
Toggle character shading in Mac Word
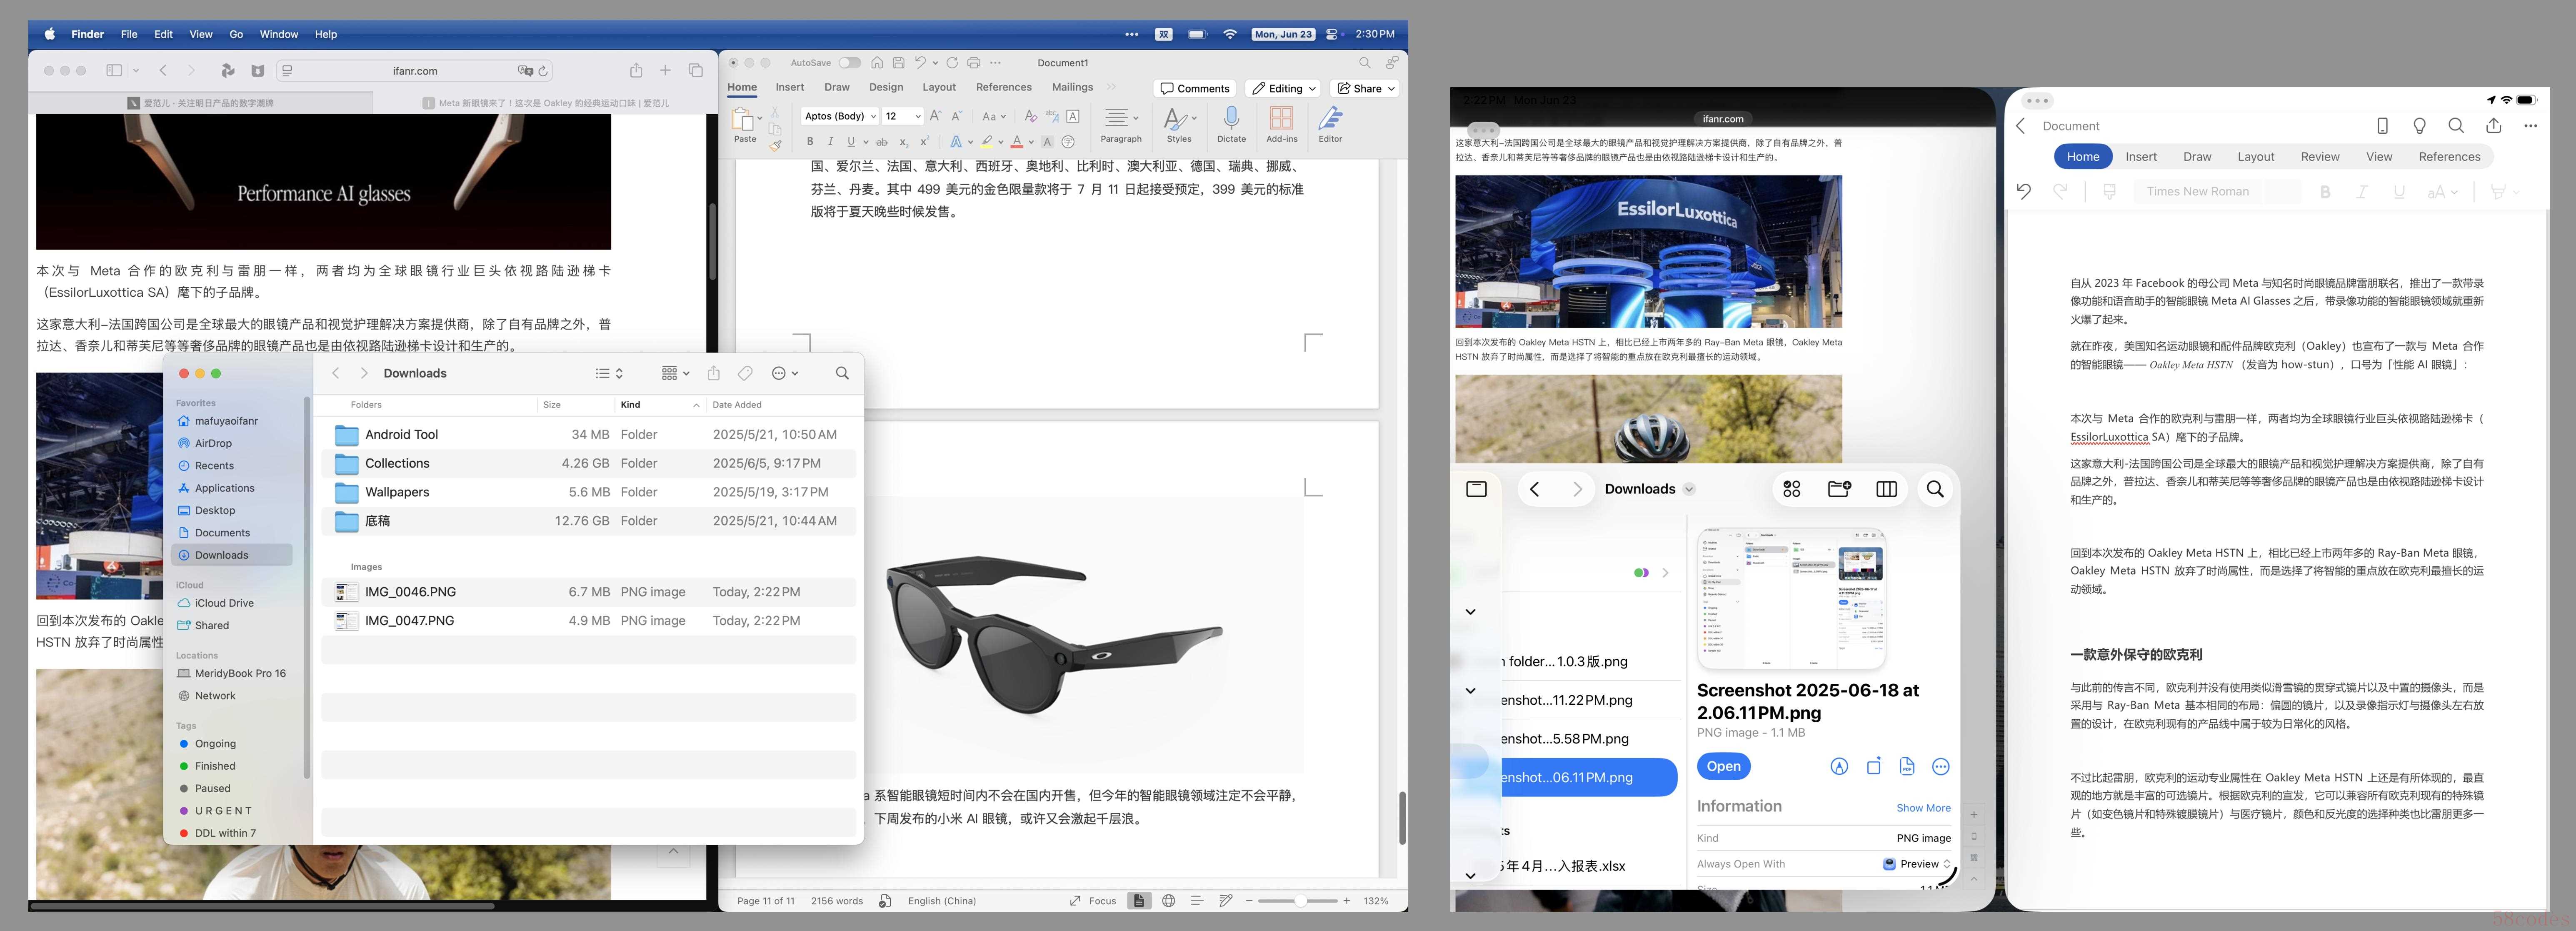pyautogui.click(x=1047, y=142)
